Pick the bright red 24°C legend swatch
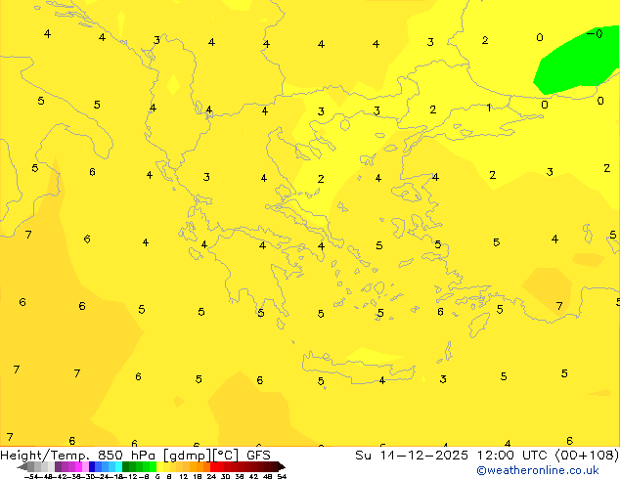This screenshot has width=620, height=479. tap(213, 466)
